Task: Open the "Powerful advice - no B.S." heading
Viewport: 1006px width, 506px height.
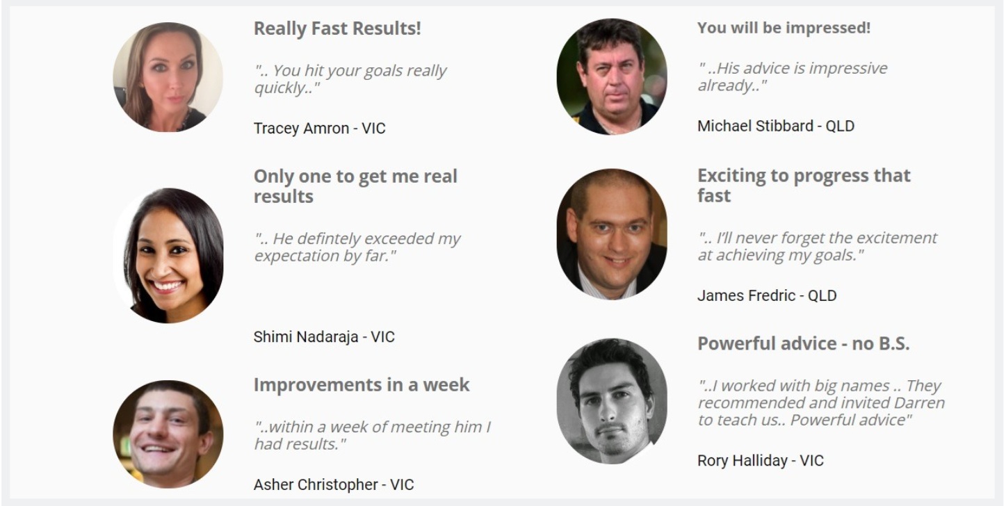Action: [x=803, y=343]
